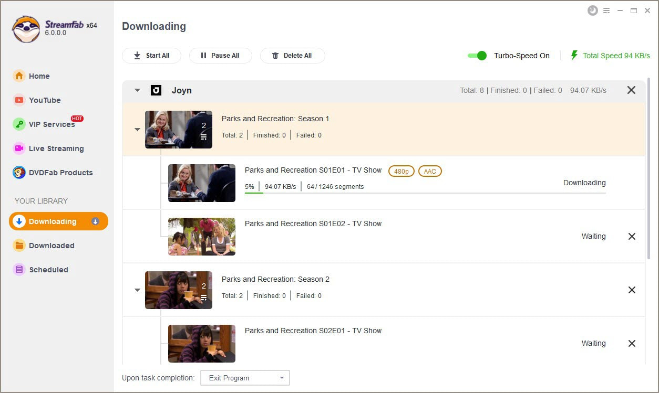Go to the Downloaded library
The height and width of the screenshot is (393, 659).
(52, 246)
